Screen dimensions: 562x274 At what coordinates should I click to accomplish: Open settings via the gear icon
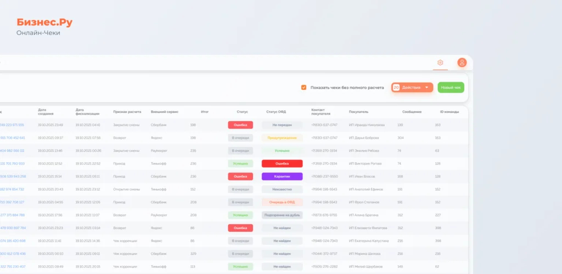(x=440, y=62)
